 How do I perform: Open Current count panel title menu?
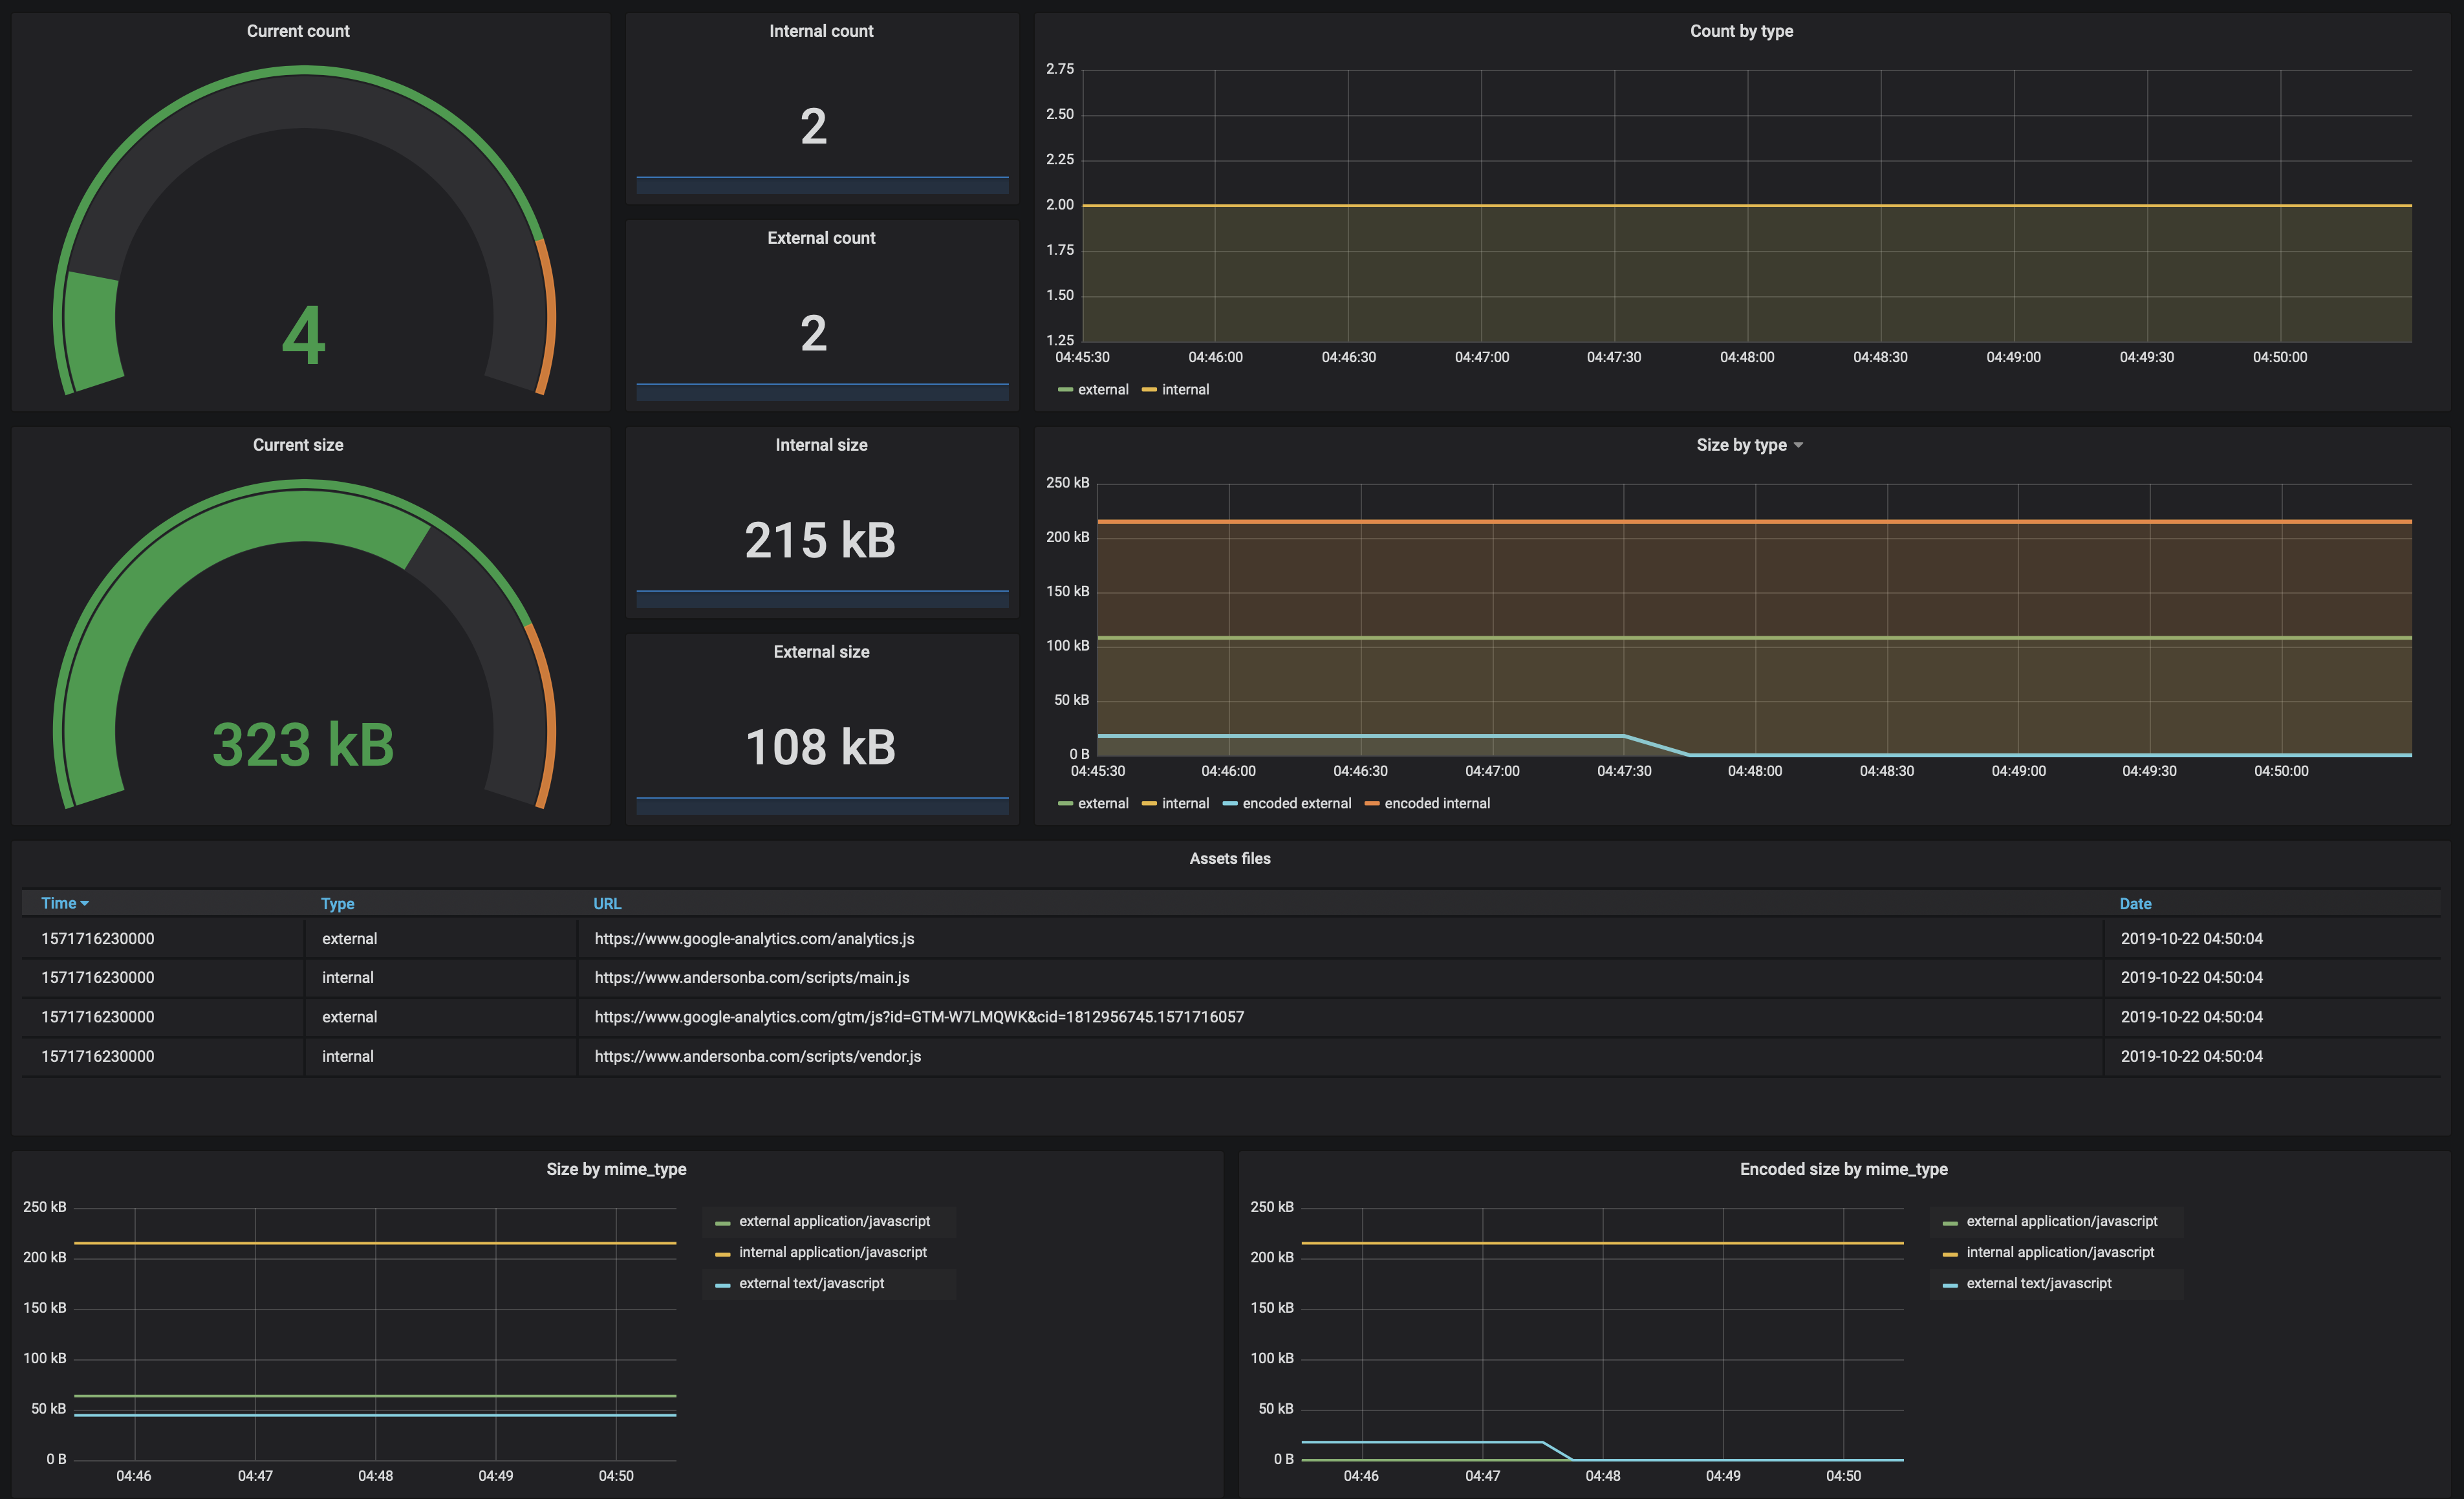298,31
